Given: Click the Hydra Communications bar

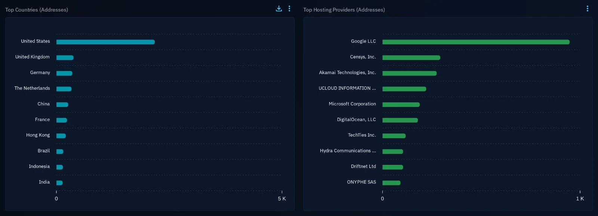Looking at the screenshot, I should [x=392, y=152].
